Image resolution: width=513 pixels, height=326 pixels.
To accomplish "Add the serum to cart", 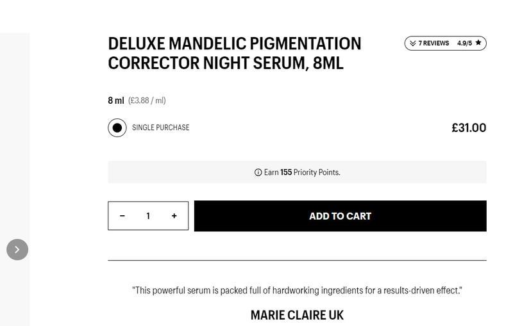I will (340, 216).
